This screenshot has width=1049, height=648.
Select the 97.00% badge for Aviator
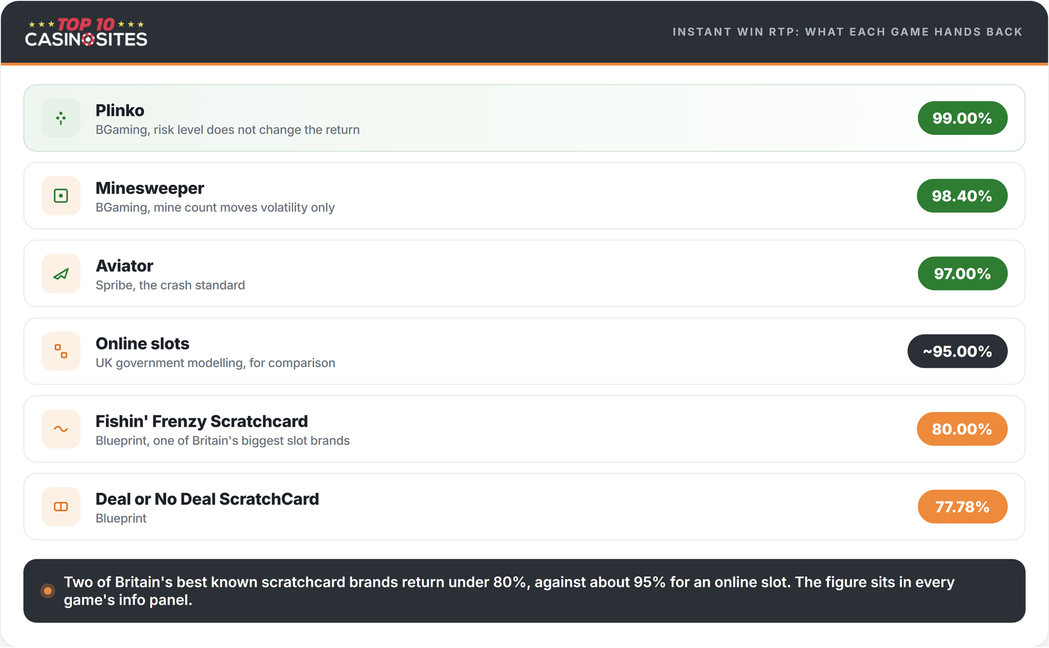[962, 274]
